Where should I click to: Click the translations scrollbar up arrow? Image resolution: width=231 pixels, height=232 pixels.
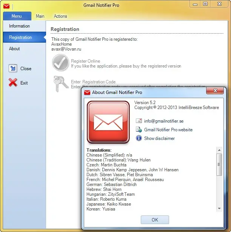pyautogui.click(x=219, y=150)
